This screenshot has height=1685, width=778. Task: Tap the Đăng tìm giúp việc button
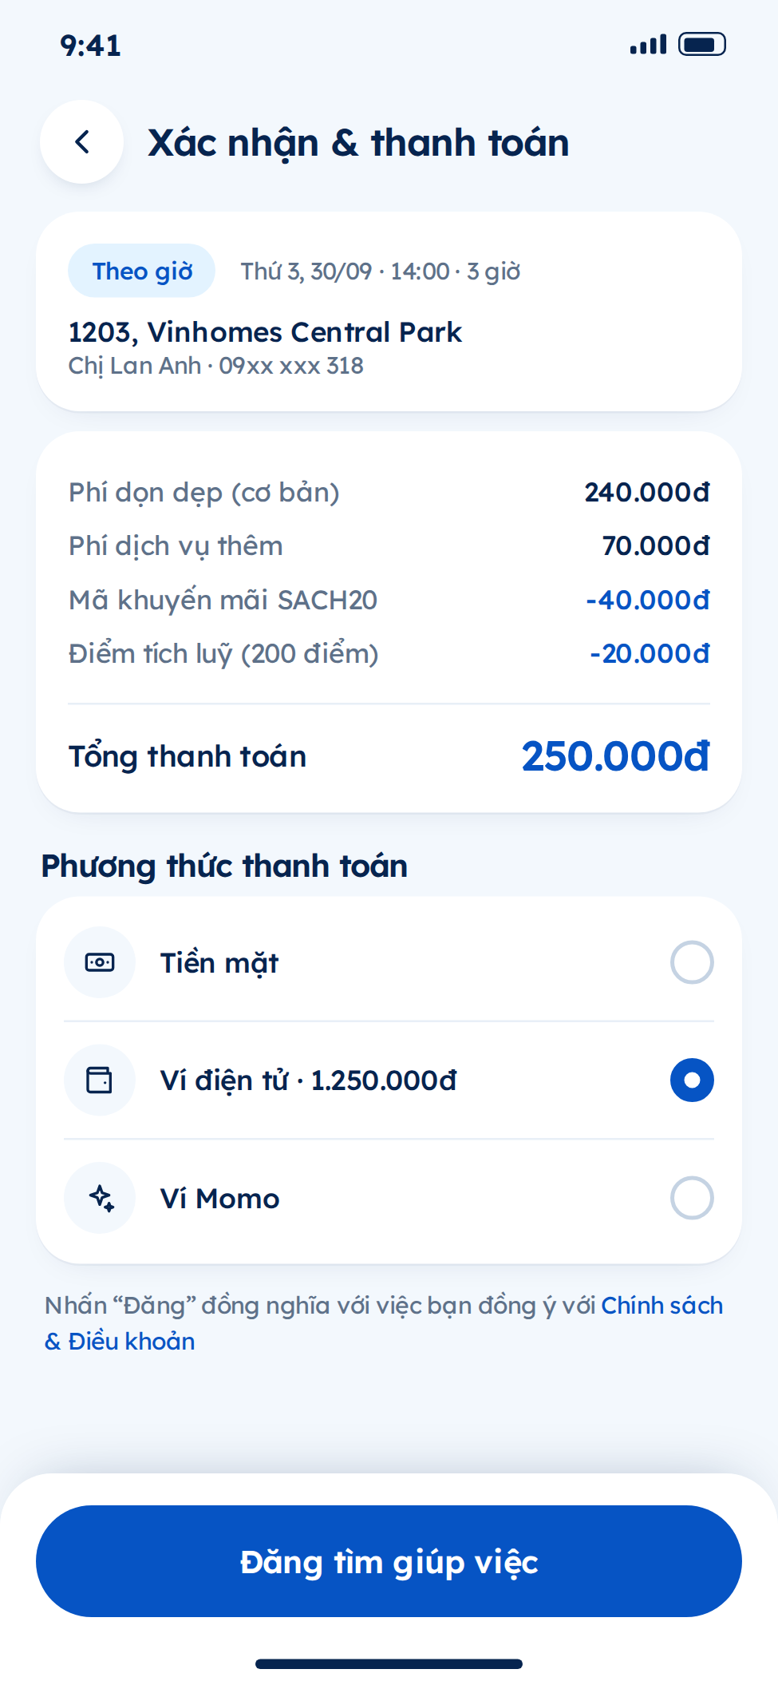[389, 1561]
